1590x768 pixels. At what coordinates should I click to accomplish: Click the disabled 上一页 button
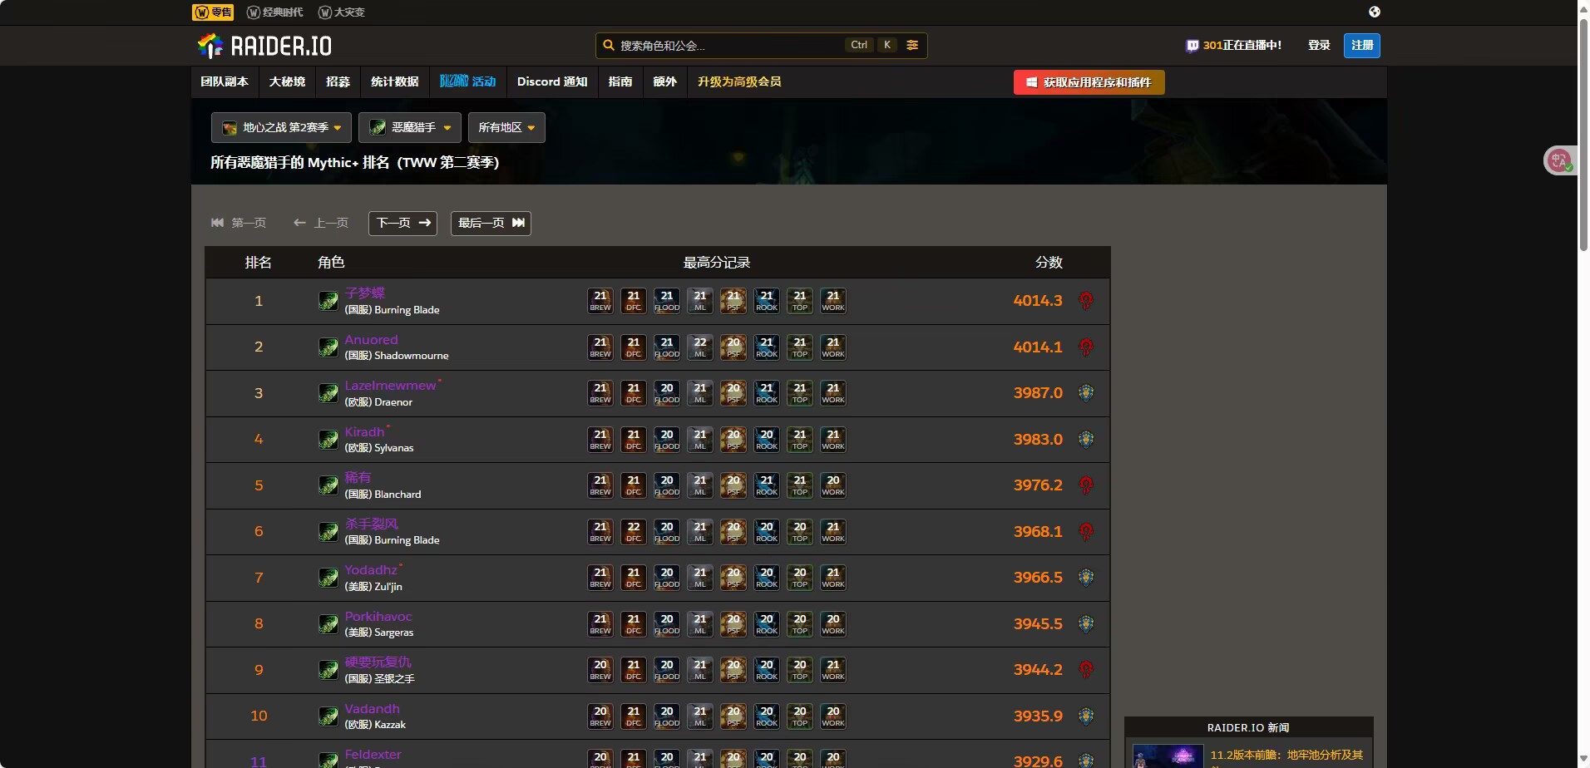point(321,223)
